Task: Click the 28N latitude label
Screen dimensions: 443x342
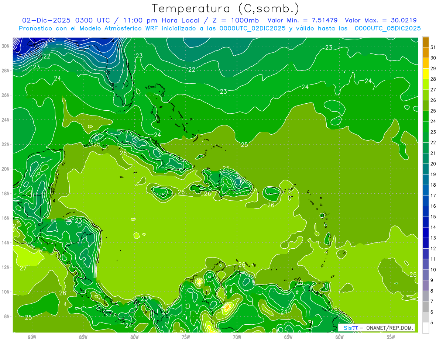Action: [6, 70]
